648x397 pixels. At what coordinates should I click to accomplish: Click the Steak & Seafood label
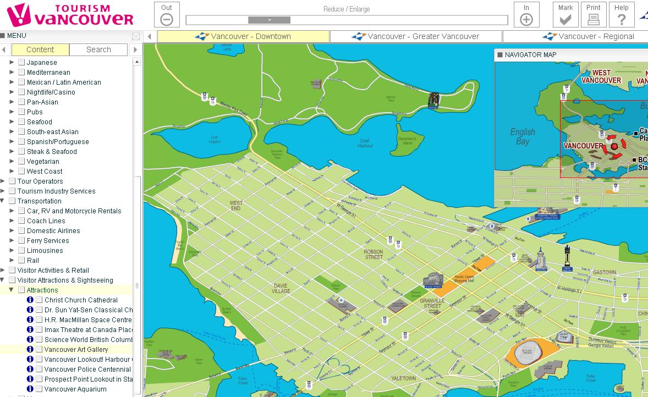(x=52, y=152)
